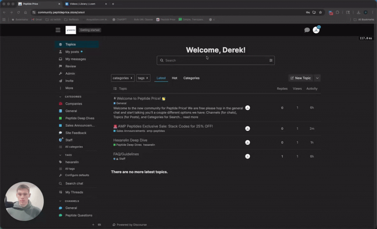This screenshot has height=229, width=377.
Task: Click into the Search input field
Action: [216, 60]
